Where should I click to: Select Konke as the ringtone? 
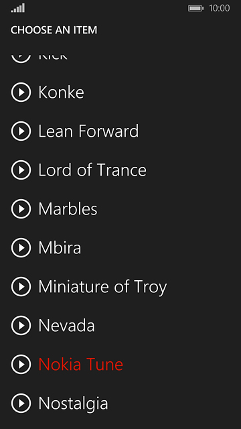pos(61,93)
